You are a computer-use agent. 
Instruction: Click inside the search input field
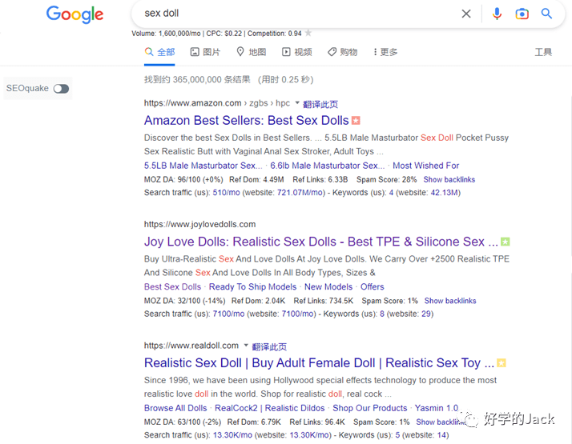[299, 14]
